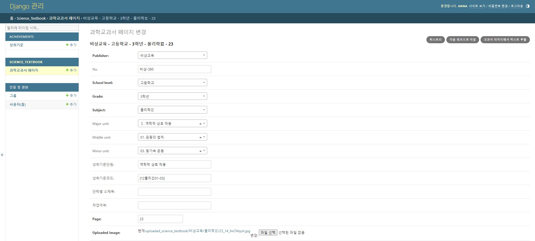Click into the 단락별 소제목 text field
Image resolution: width=535 pixels, height=241 pixels.
174,192
